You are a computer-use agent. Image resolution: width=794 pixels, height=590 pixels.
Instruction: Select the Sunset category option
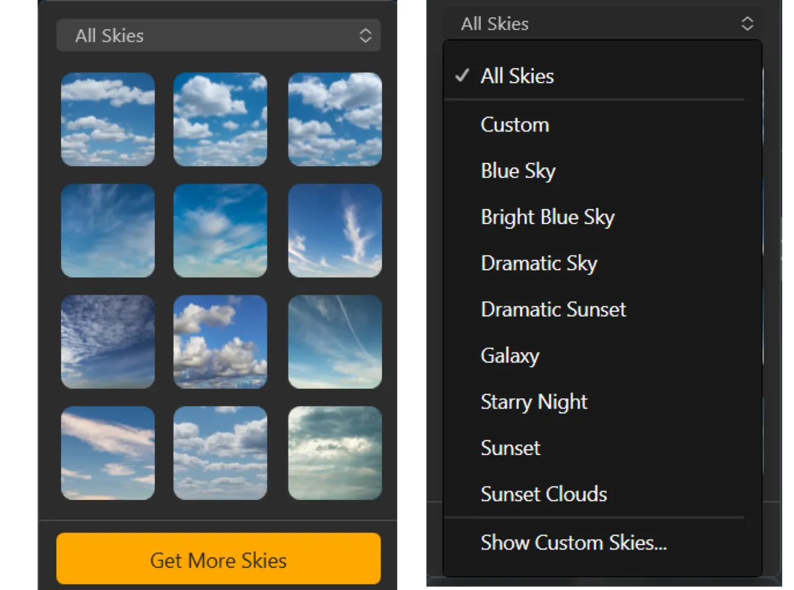[510, 448]
